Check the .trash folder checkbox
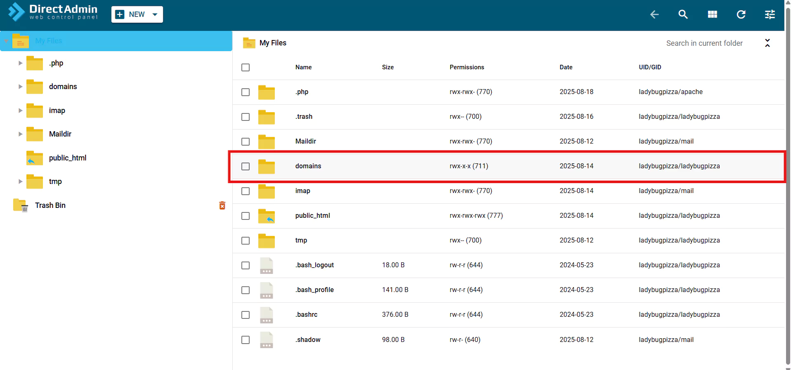This screenshot has height=370, width=791. click(x=246, y=117)
